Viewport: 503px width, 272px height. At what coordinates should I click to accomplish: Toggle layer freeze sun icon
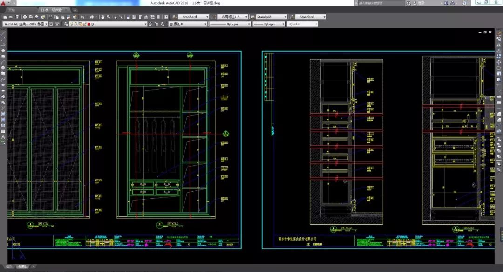tap(76, 24)
